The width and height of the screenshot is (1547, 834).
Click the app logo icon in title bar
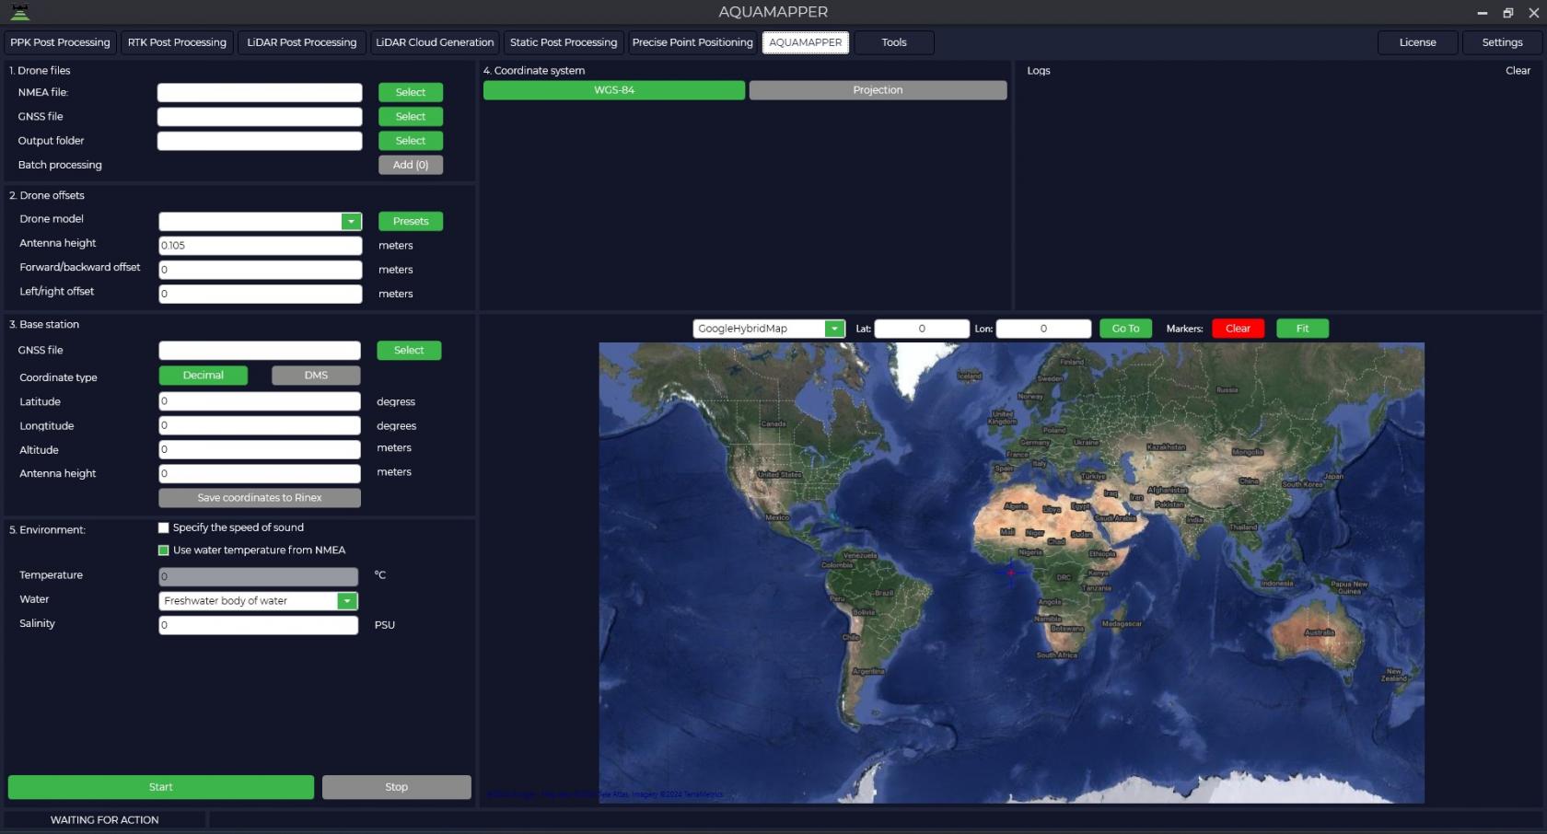(19, 12)
